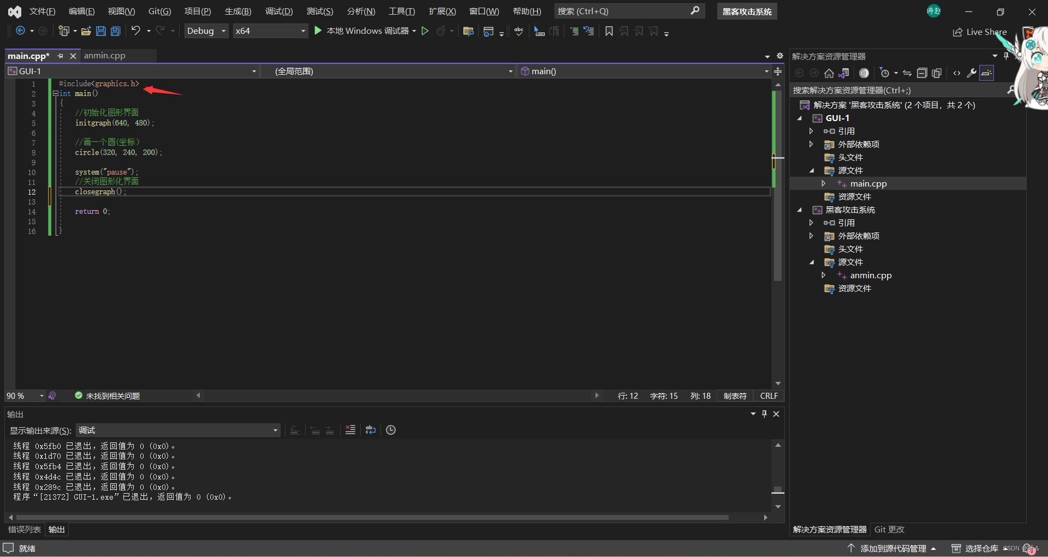Undo the last edit
1048x557 pixels.
pyautogui.click(x=136, y=31)
